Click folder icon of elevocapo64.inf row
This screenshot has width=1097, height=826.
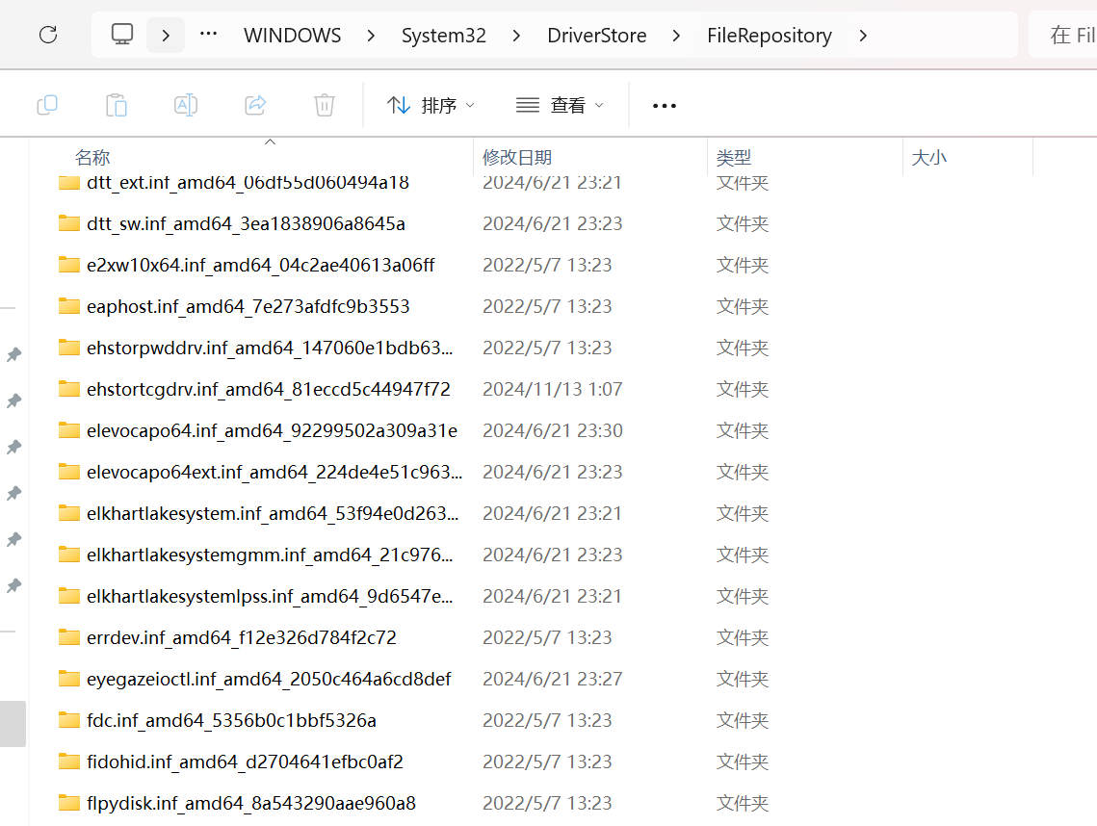point(68,429)
